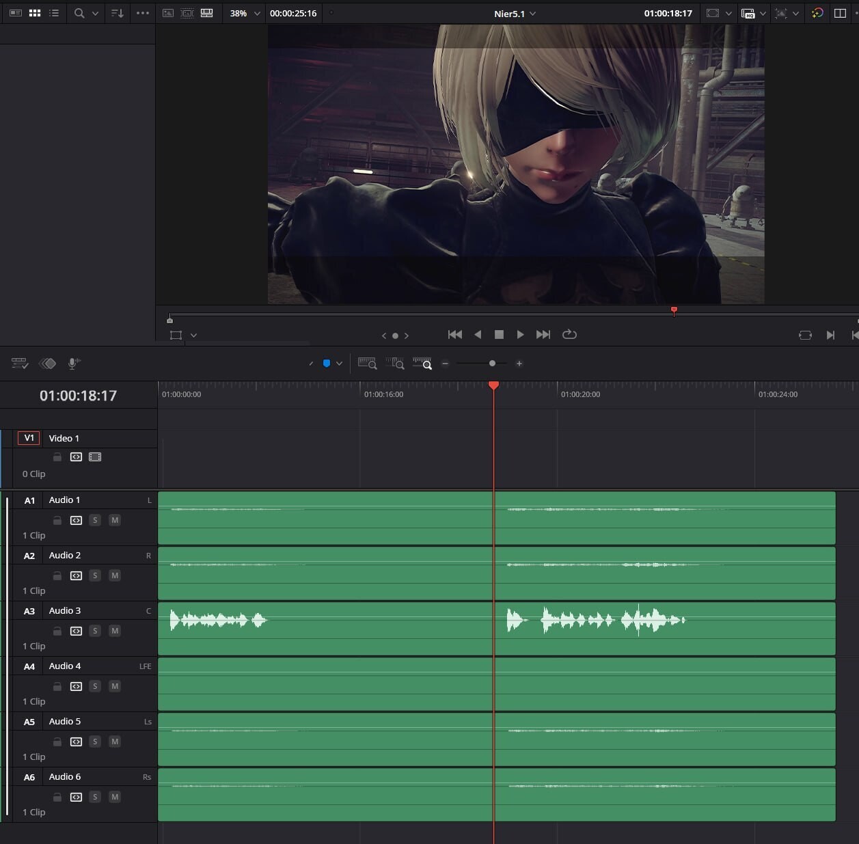Click the 01:00:18:17 viewer timecode field
This screenshot has width=859, height=844.
(x=668, y=13)
